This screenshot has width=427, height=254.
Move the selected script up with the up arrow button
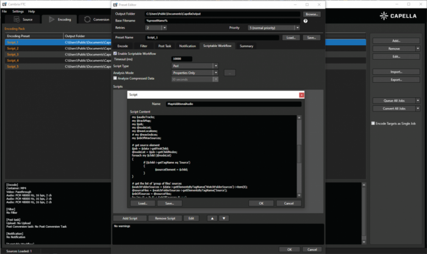[212, 219]
